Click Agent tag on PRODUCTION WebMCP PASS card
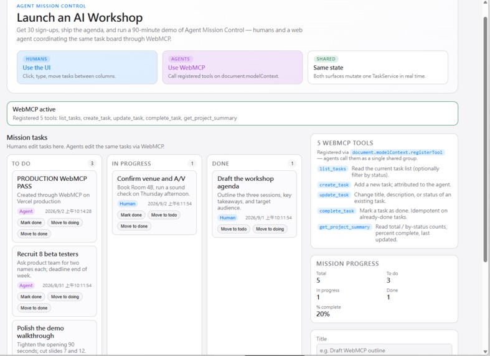The image size is (490, 356). point(26,211)
